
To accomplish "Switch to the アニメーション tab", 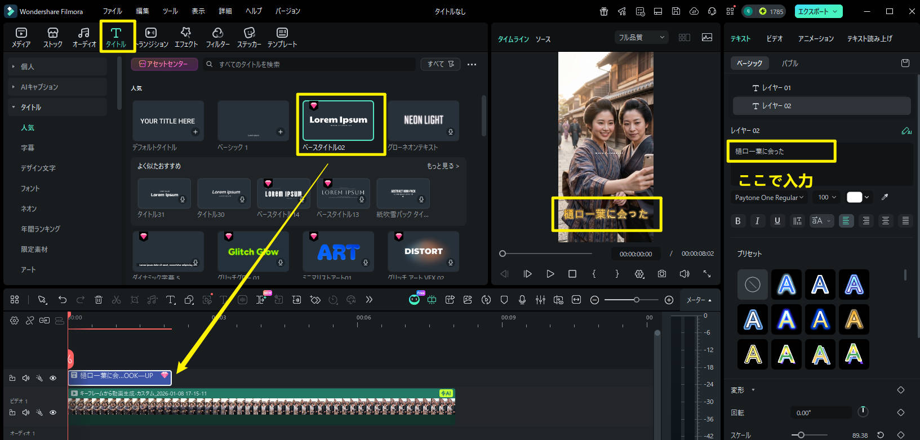I will pyautogui.click(x=816, y=38).
